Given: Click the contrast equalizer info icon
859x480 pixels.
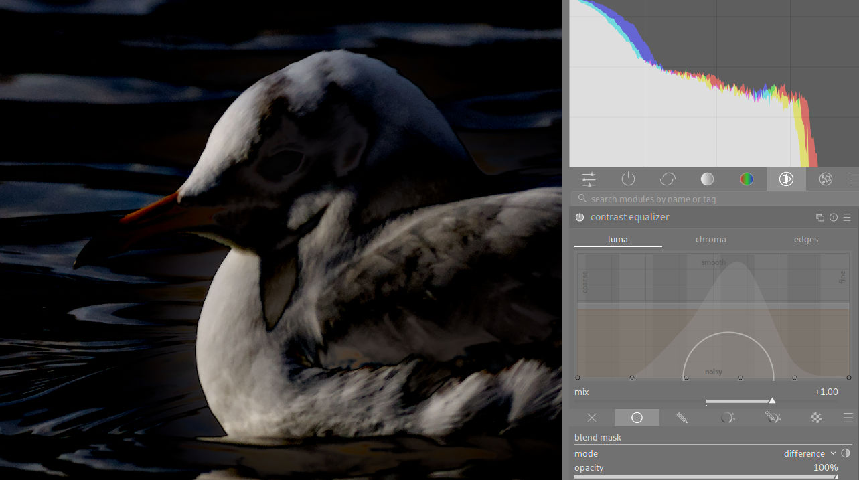Looking at the screenshot, I should (x=834, y=218).
